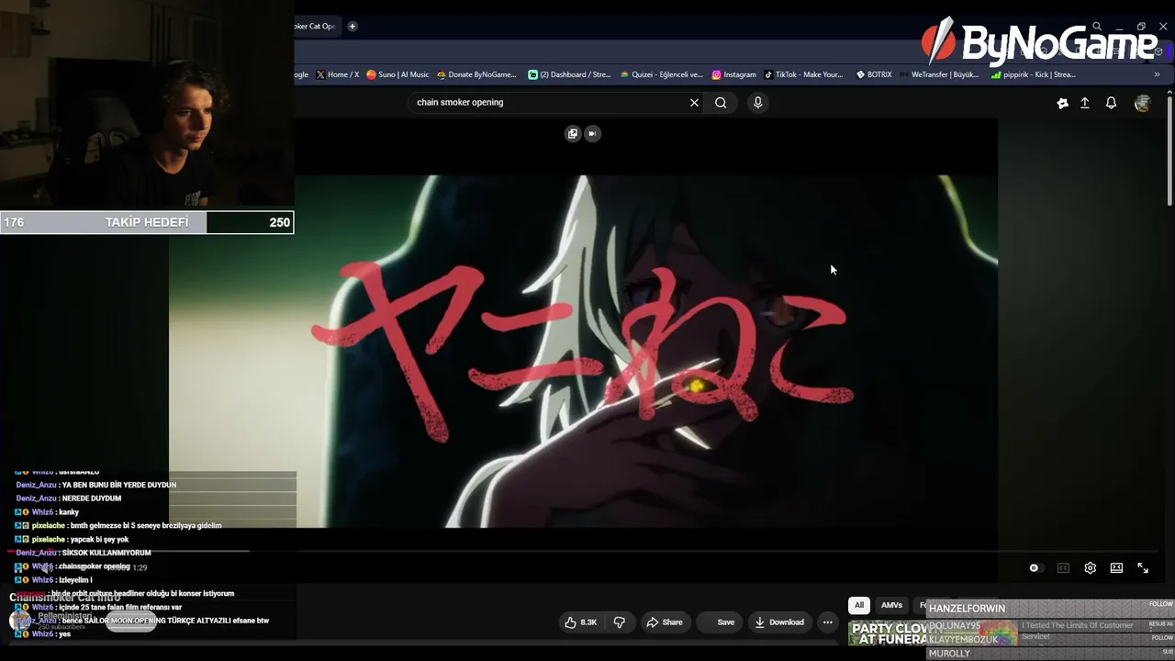The height and width of the screenshot is (661, 1175).
Task: Open the BOTRIX bookmark
Action: [x=873, y=74]
